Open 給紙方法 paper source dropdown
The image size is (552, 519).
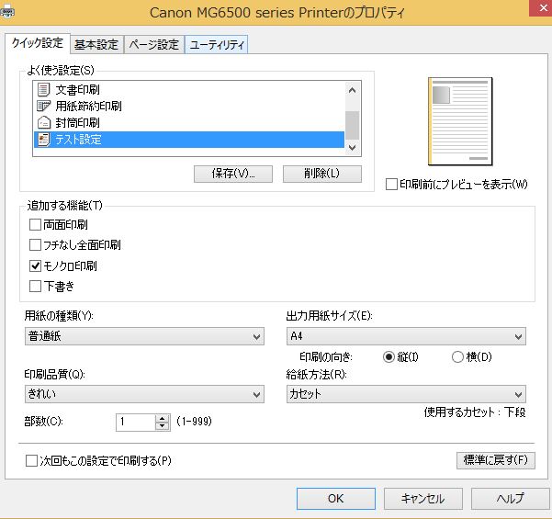406,394
